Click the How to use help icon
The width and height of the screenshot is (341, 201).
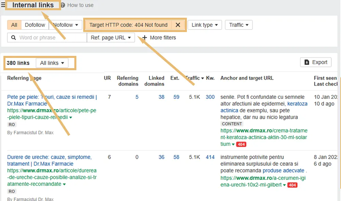(63, 5)
